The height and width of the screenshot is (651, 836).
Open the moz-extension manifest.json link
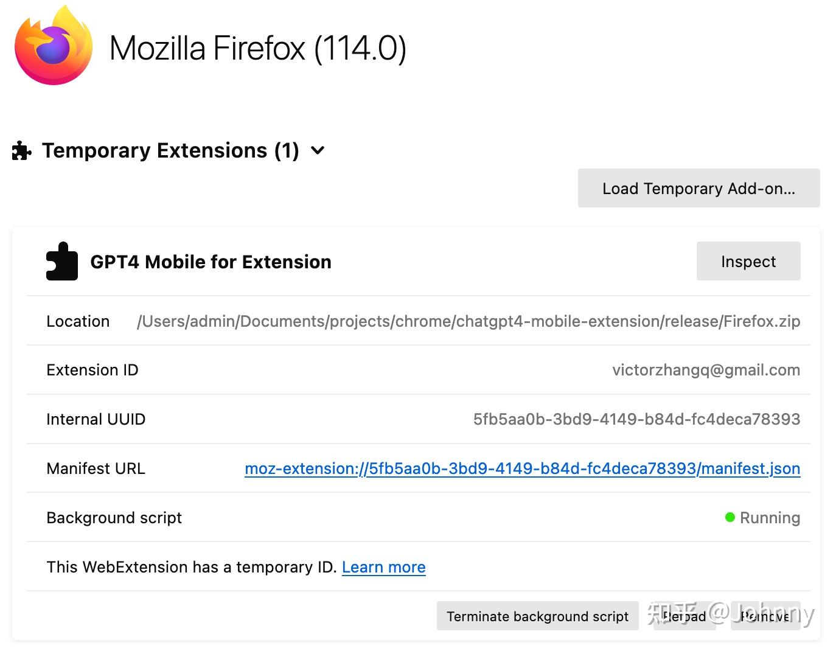click(522, 468)
